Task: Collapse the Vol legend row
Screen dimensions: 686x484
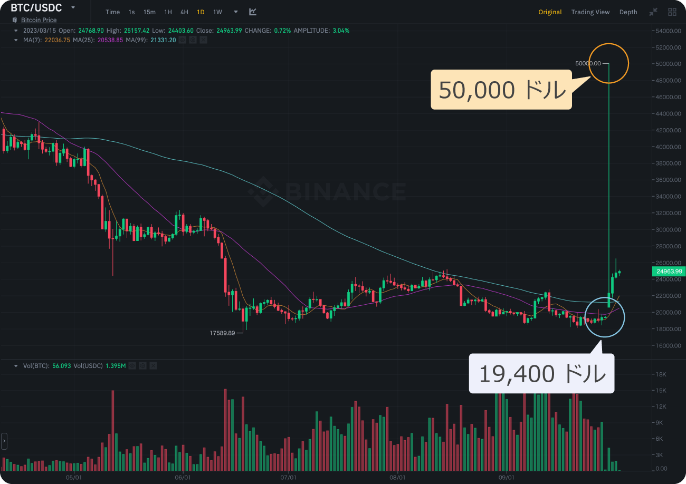Action: [16, 365]
